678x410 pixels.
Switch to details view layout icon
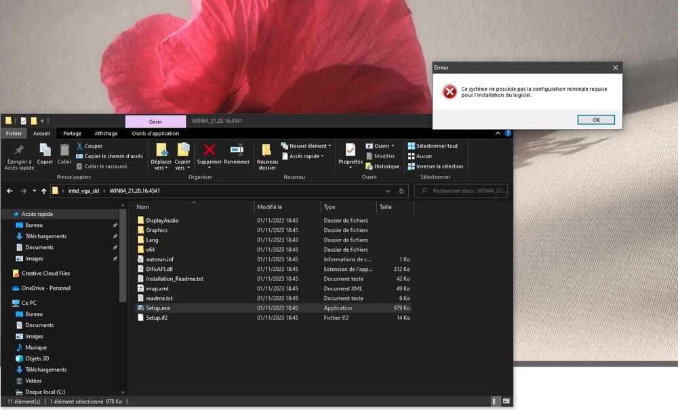coord(496,402)
